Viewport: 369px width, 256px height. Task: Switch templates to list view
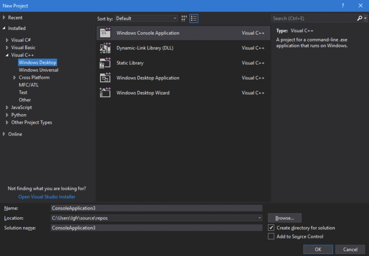click(194, 18)
